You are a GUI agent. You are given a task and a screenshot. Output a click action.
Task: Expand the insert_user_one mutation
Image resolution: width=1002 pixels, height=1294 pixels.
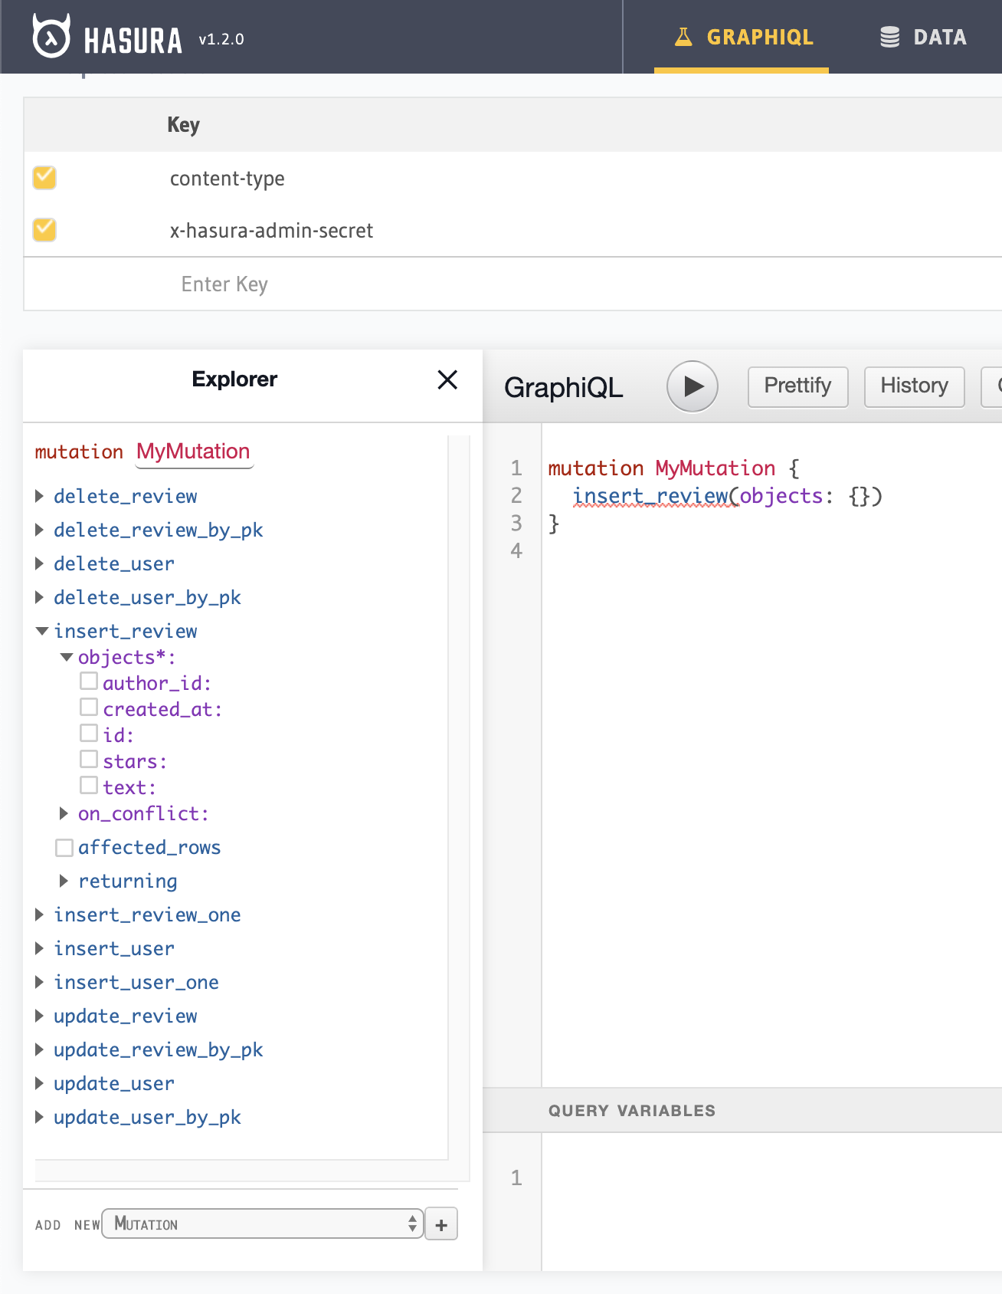[40, 982]
